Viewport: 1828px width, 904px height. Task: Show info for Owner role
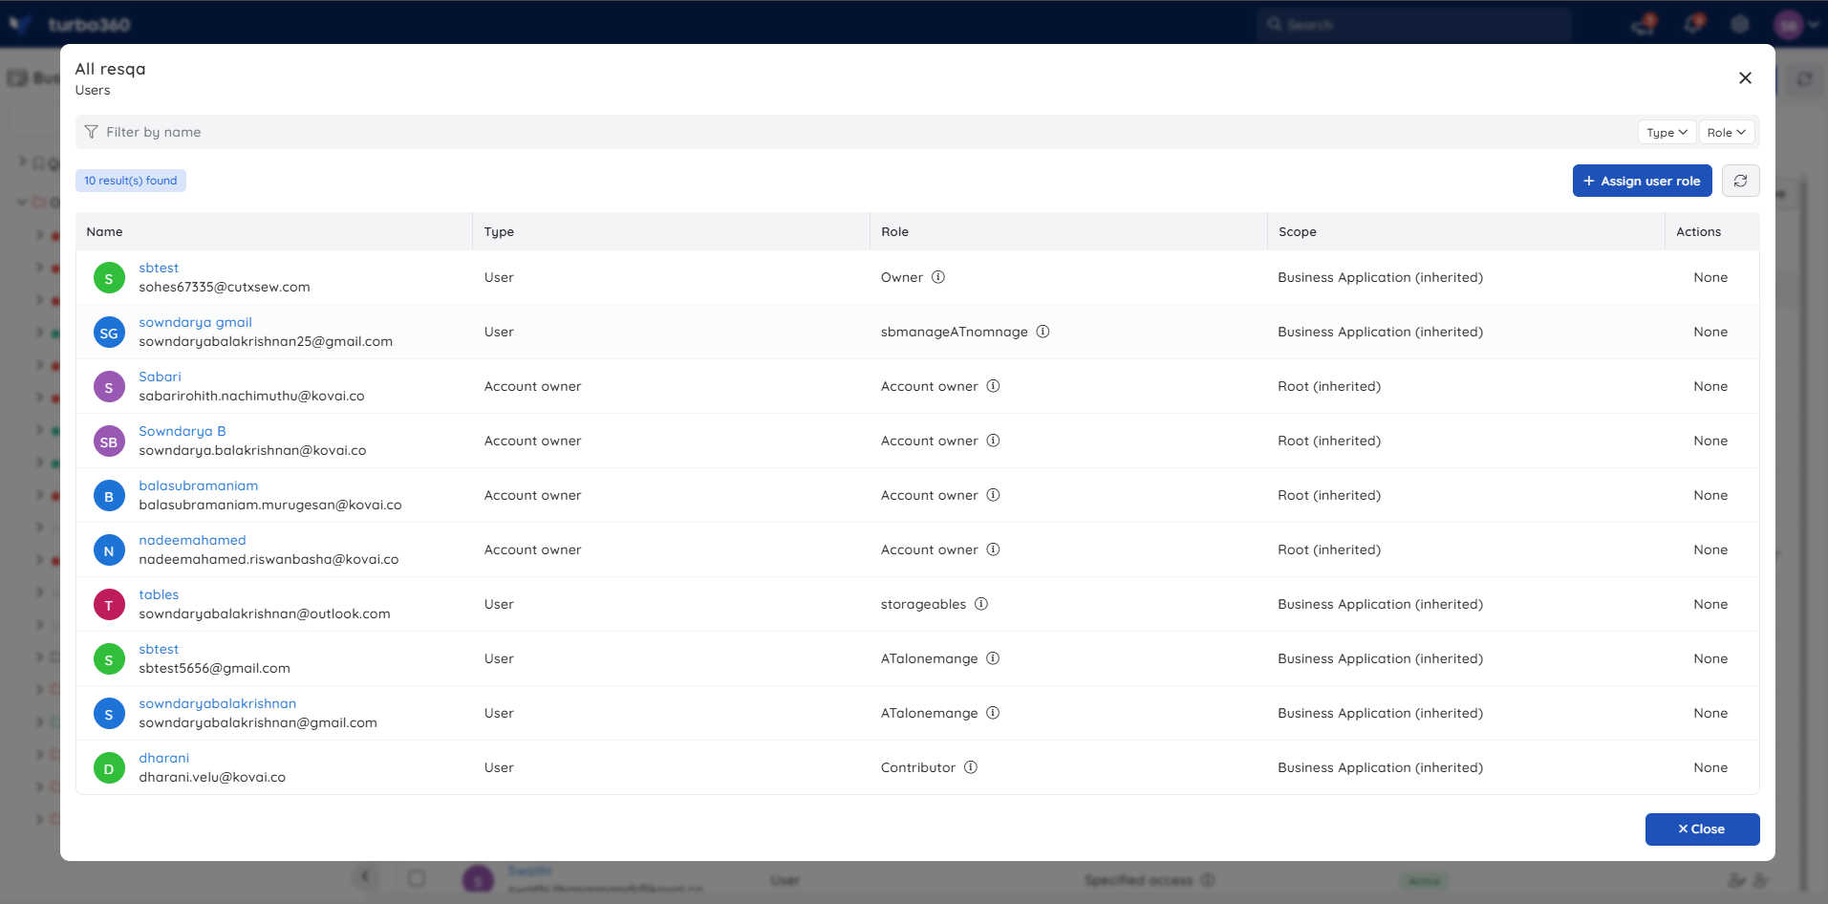tap(938, 277)
